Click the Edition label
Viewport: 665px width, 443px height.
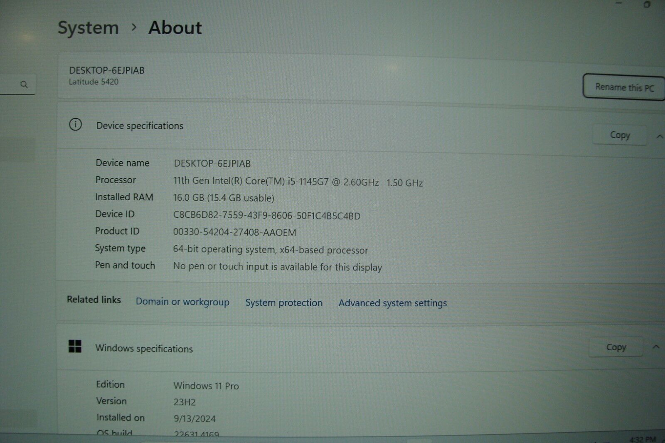[110, 384]
